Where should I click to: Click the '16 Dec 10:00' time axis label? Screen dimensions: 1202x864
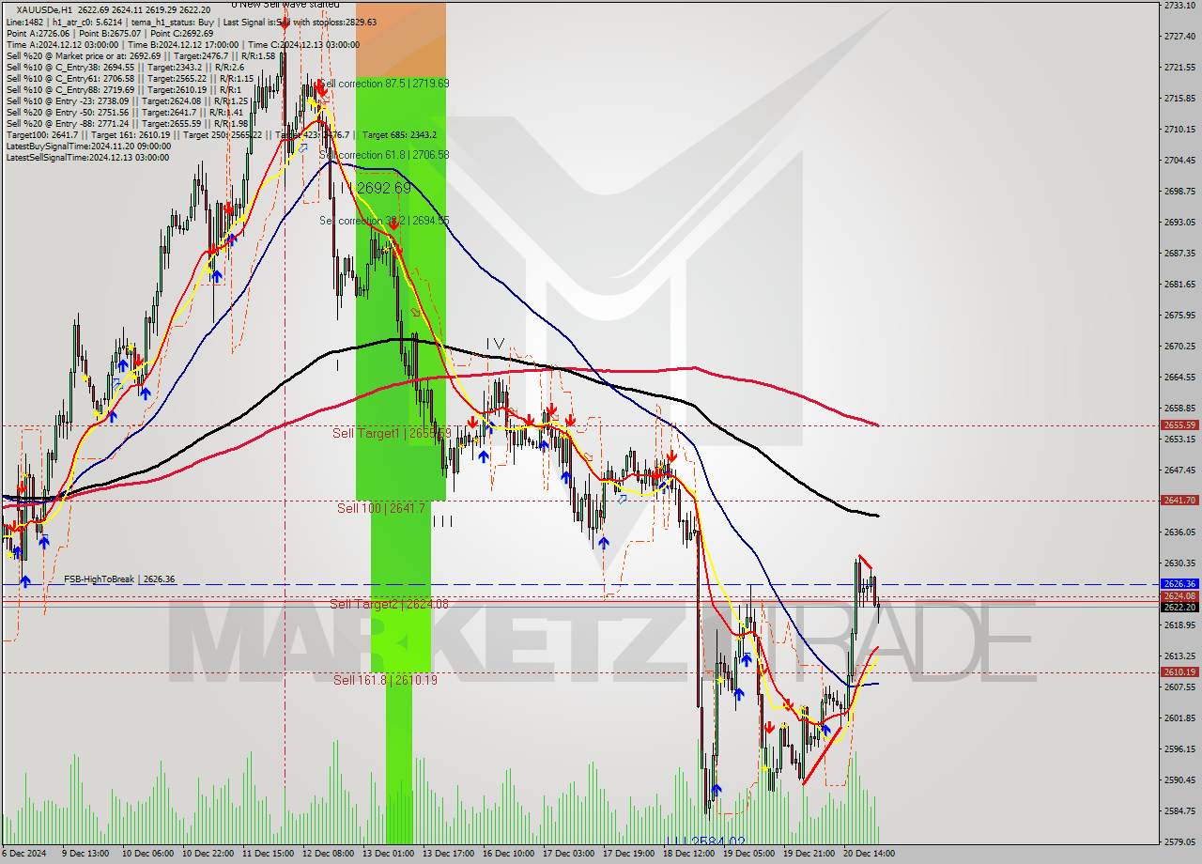508,854
